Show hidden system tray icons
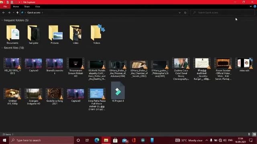The image size is (257, 144). [x=207, y=140]
